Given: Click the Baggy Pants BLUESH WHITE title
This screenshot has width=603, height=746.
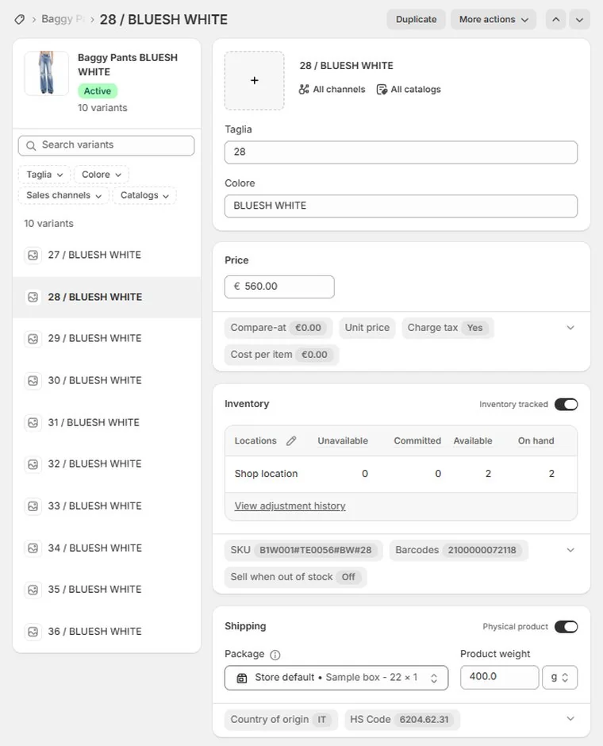Looking at the screenshot, I should pos(128,65).
